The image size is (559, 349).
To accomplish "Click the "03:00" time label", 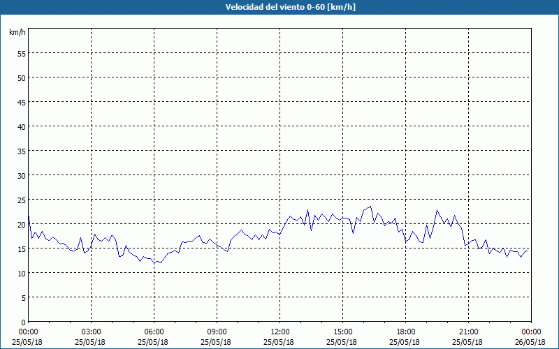I will (x=92, y=332).
